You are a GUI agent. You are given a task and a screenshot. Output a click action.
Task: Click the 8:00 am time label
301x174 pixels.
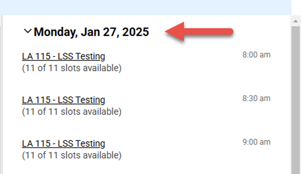(256, 55)
